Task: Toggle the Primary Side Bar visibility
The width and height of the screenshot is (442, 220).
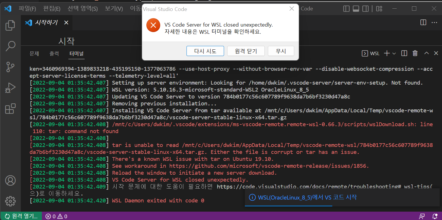Action: (x=346, y=9)
